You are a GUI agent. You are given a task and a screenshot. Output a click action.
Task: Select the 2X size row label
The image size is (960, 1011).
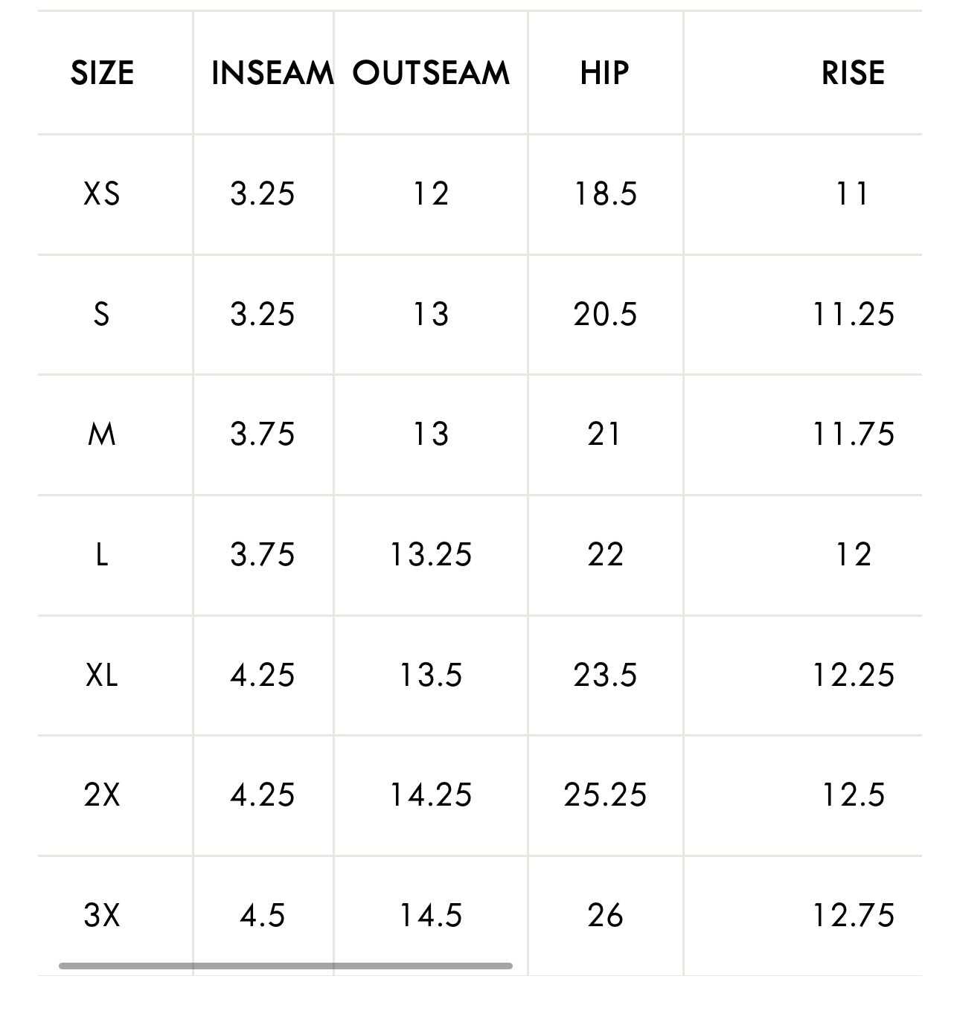pyautogui.click(x=102, y=795)
